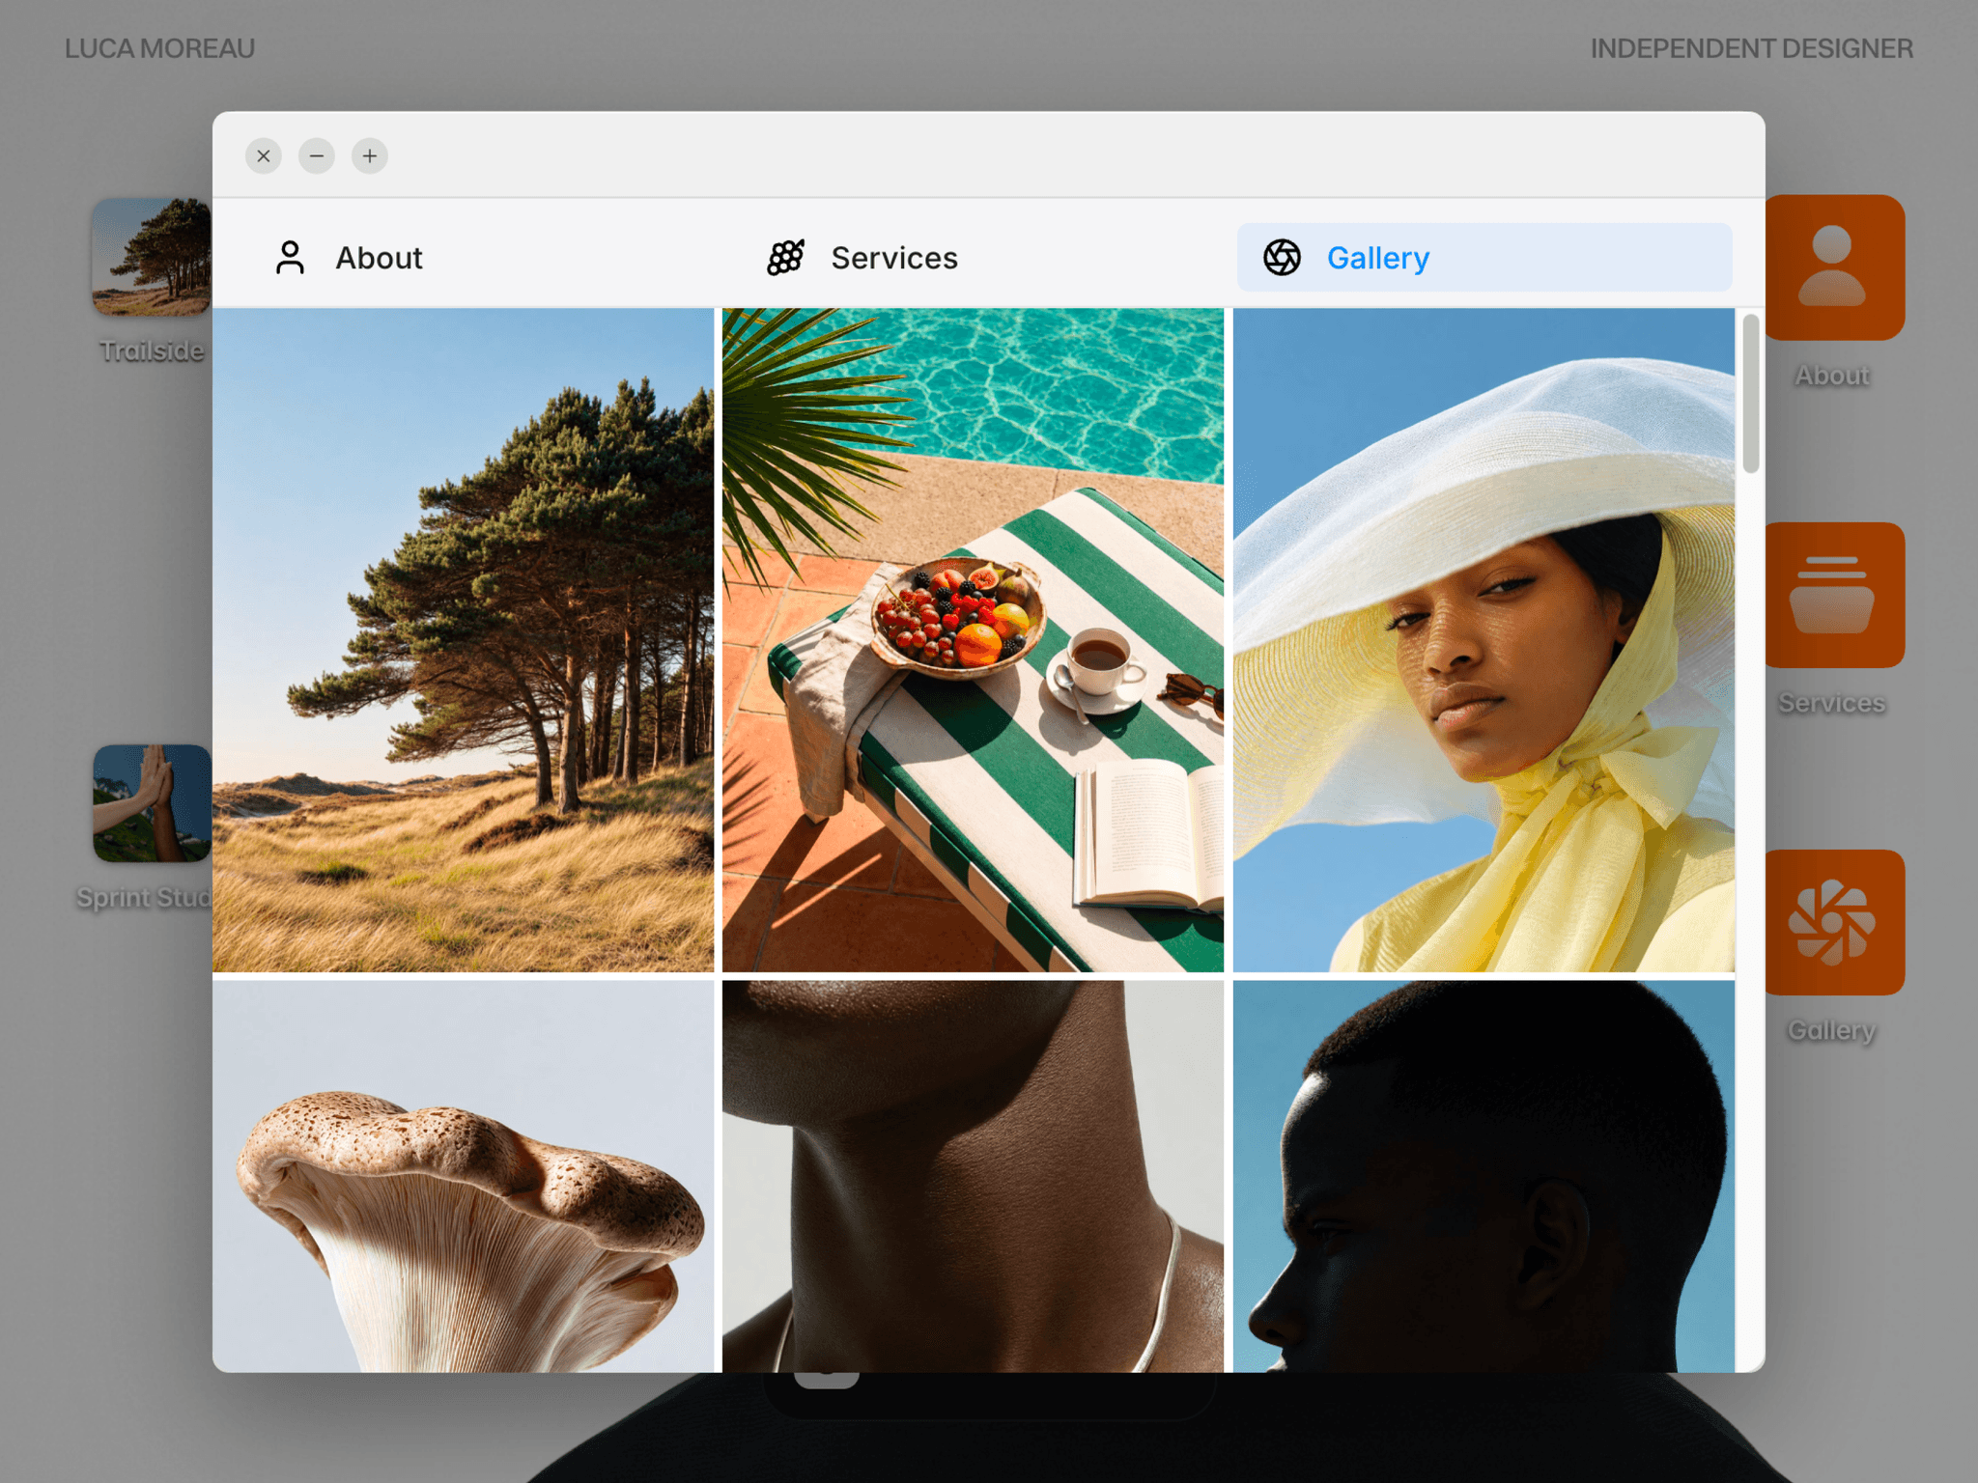Click the grapes icon beside Services

click(x=785, y=258)
